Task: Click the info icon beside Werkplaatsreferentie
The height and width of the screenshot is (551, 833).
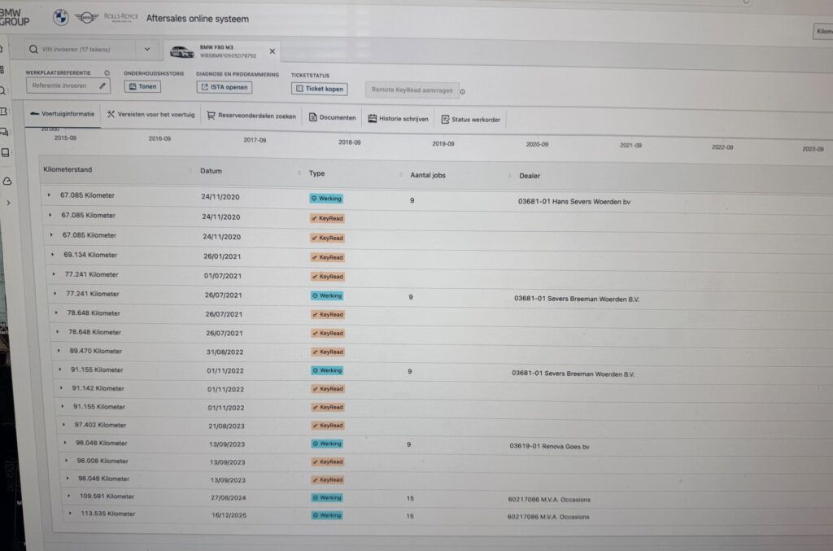Action: (107, 73)
